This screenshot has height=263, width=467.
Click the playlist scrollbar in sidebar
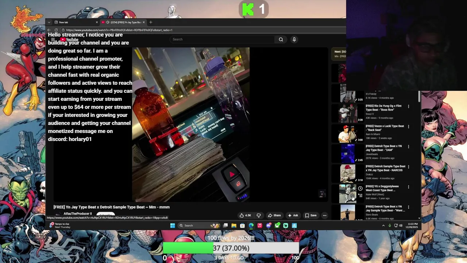(419, 96)
